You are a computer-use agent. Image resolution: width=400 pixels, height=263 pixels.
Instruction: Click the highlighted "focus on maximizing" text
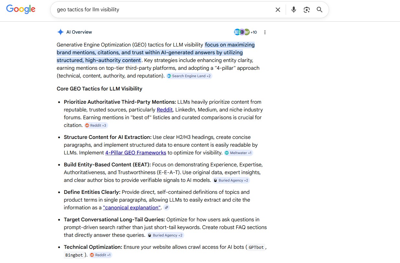click(230, 45)
